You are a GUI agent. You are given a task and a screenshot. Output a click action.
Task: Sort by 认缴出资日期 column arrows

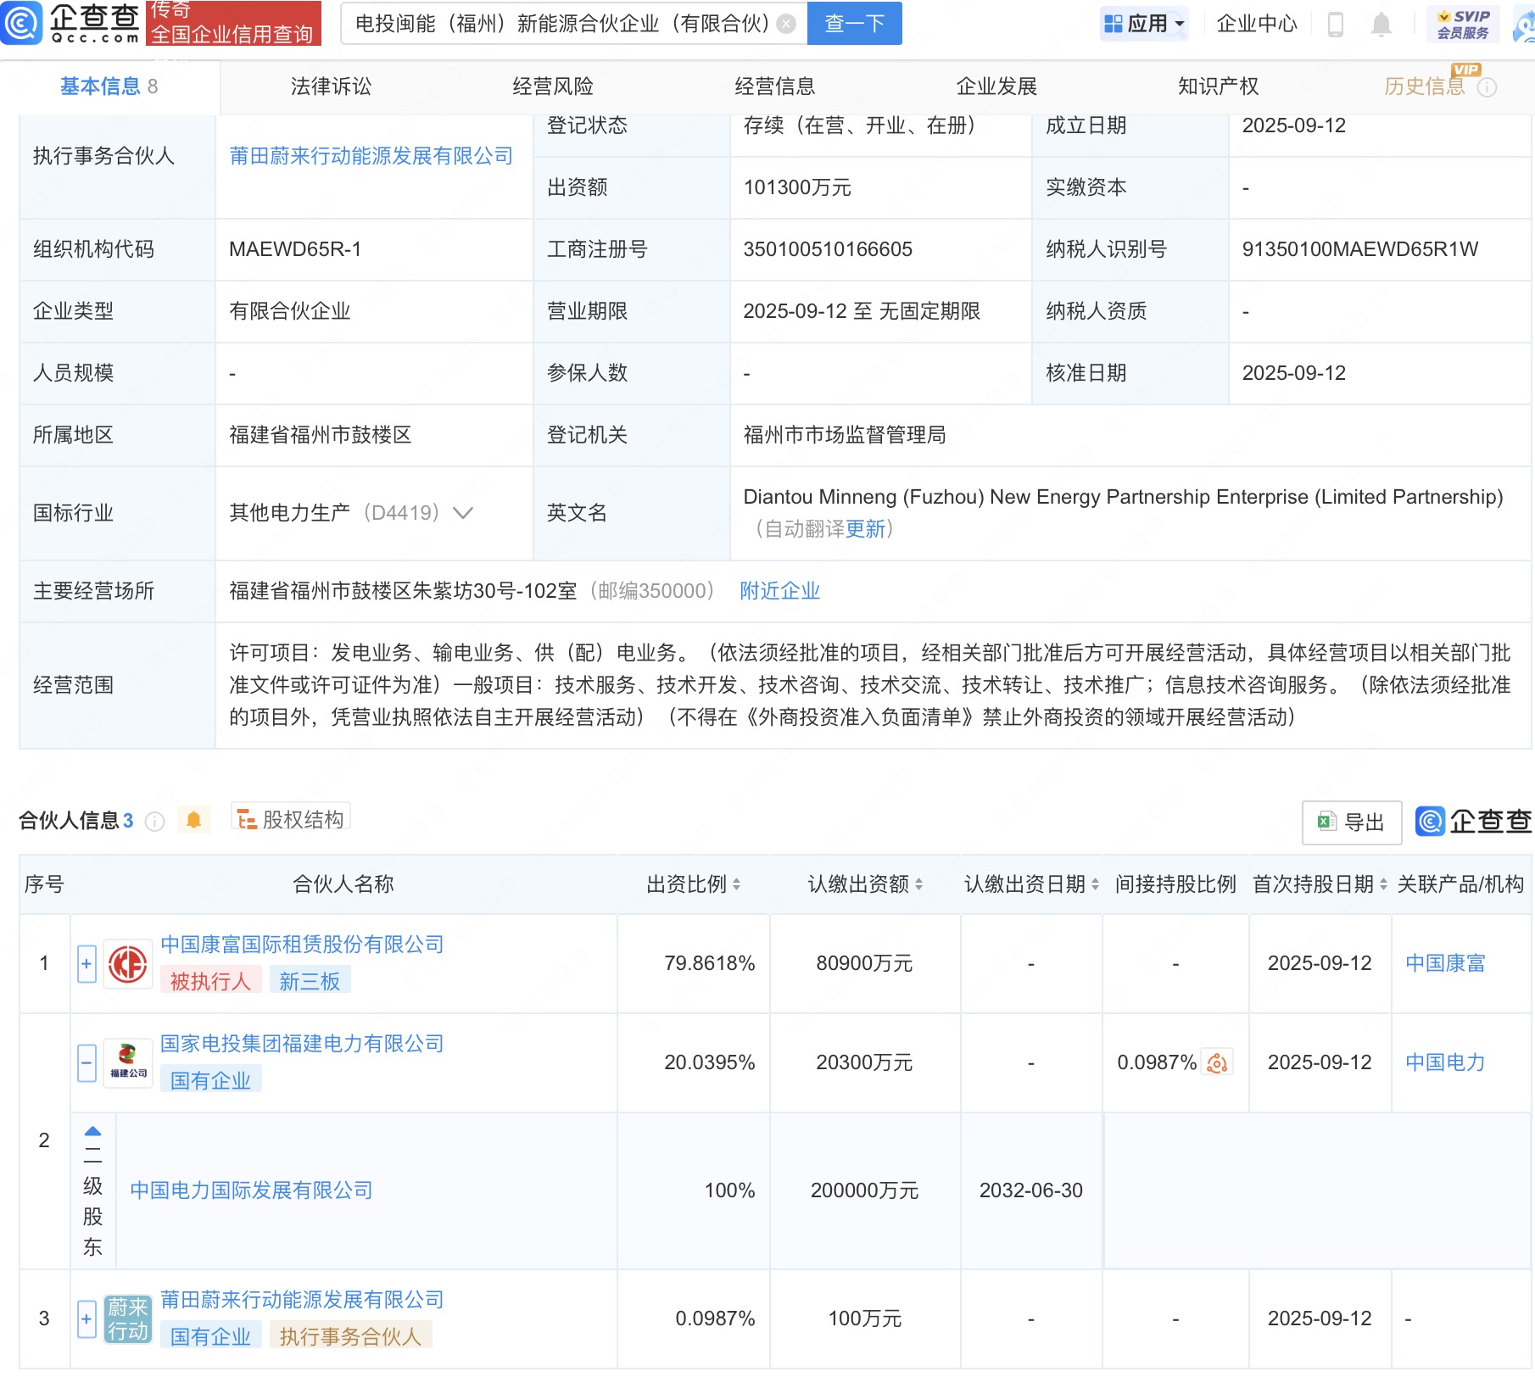click(1095, 885)
